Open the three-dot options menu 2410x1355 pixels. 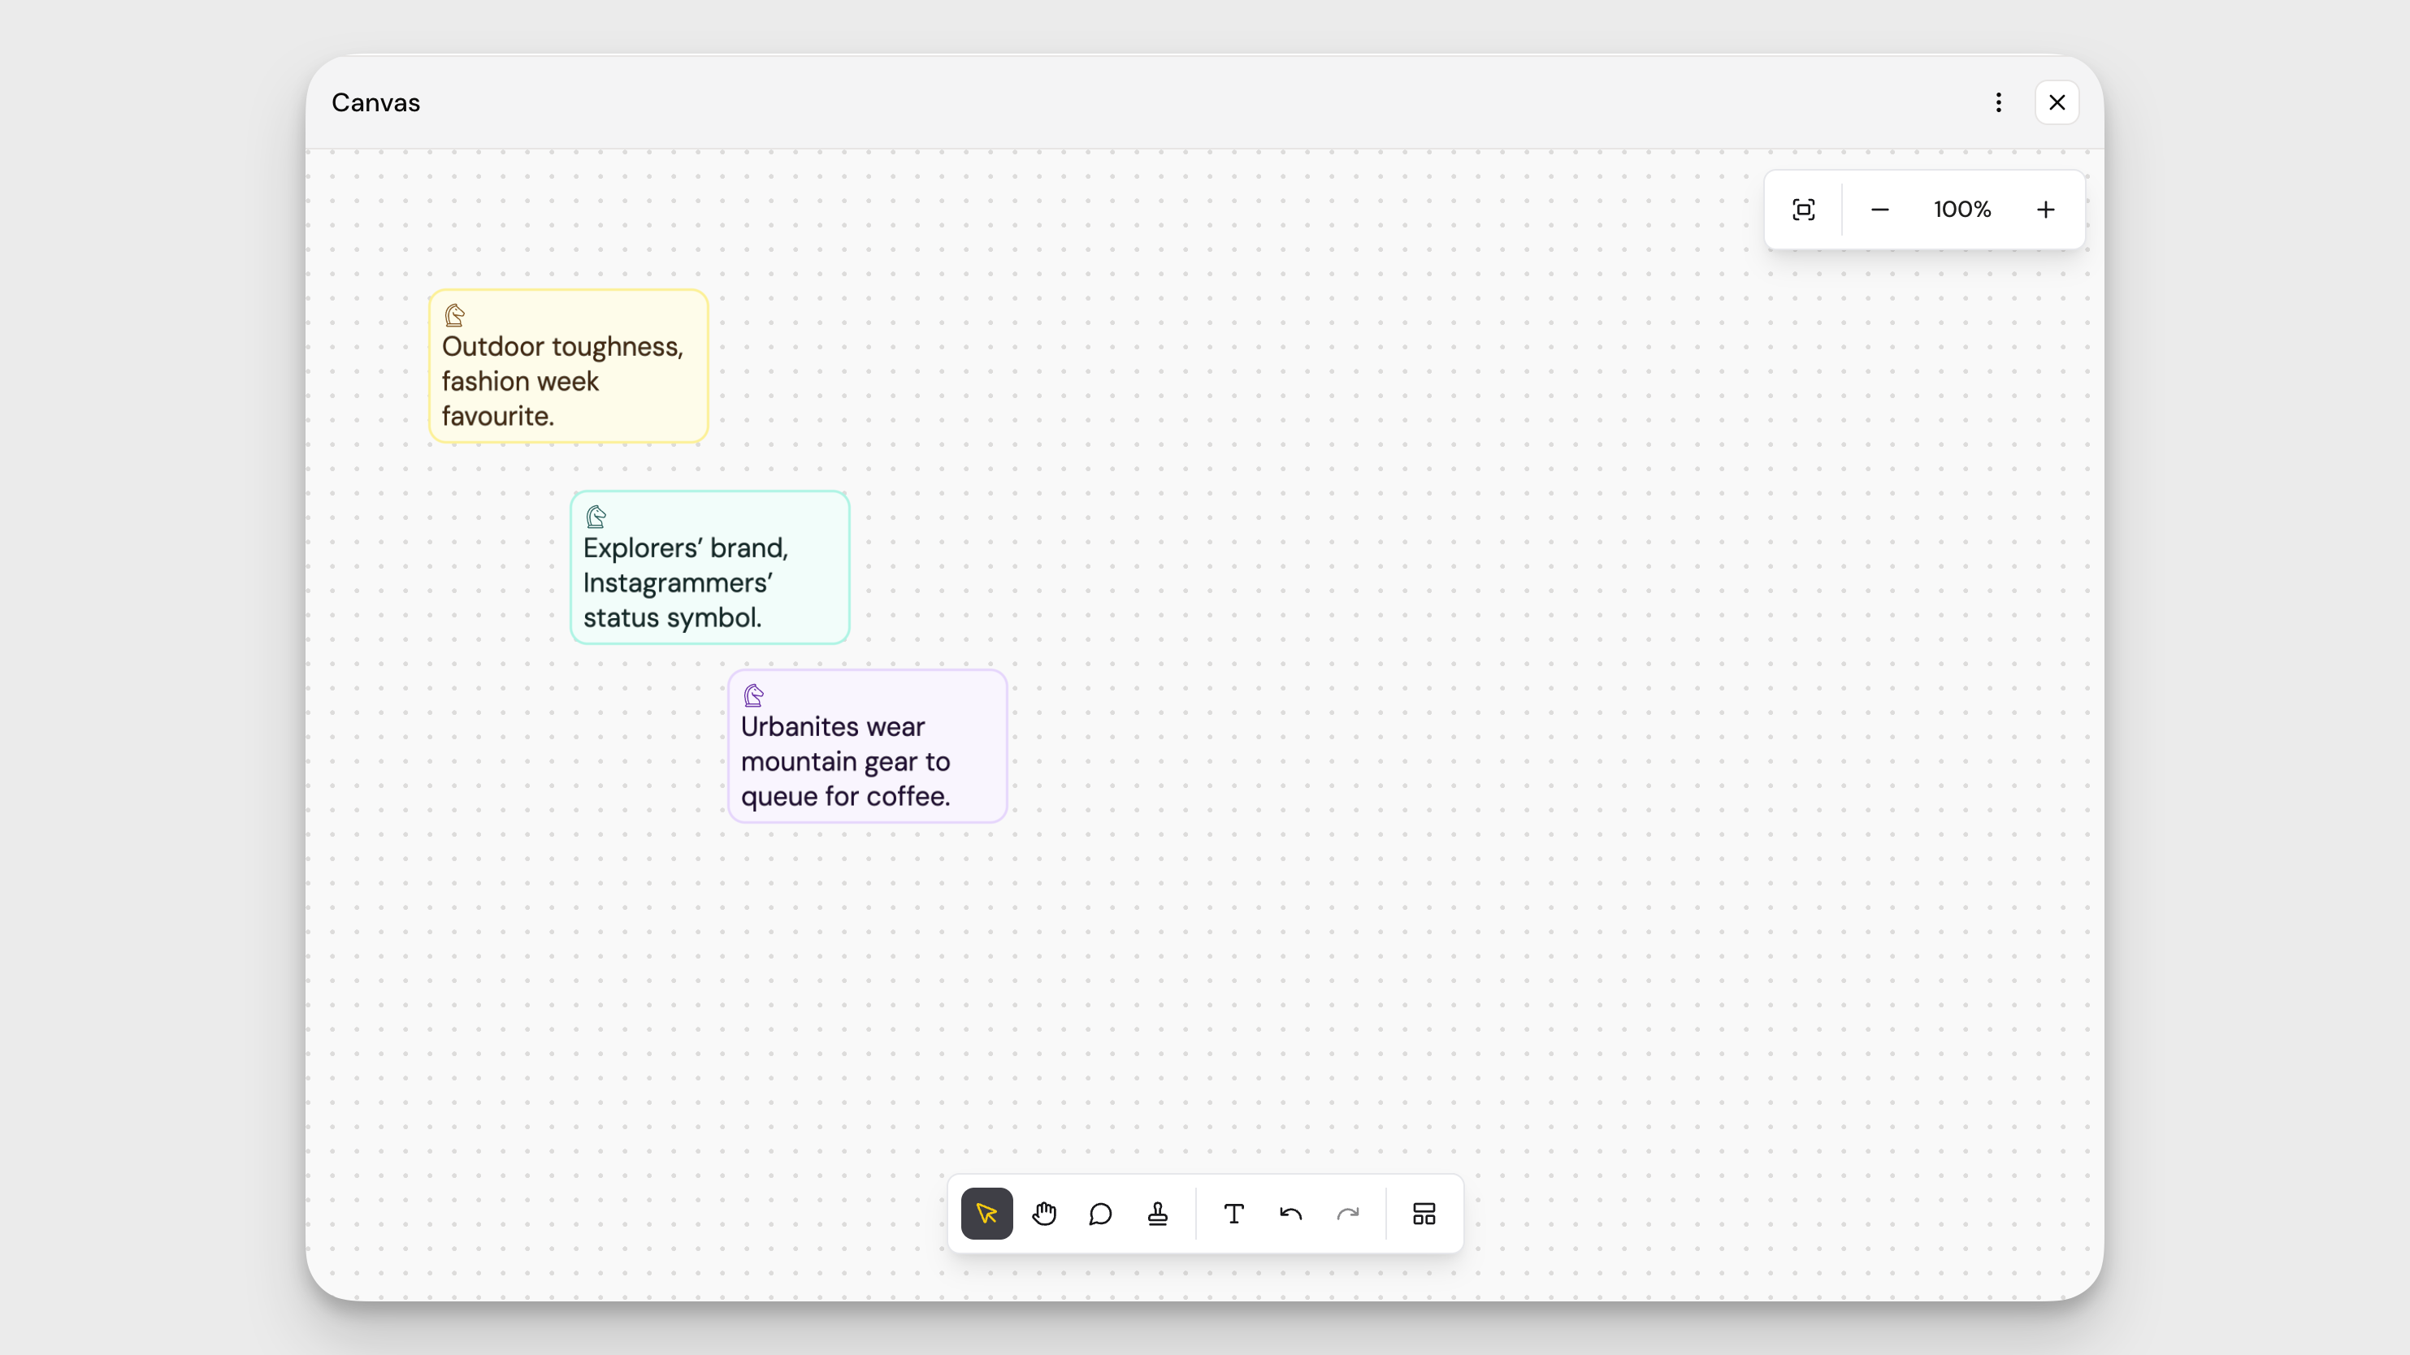click(1998, 103)
